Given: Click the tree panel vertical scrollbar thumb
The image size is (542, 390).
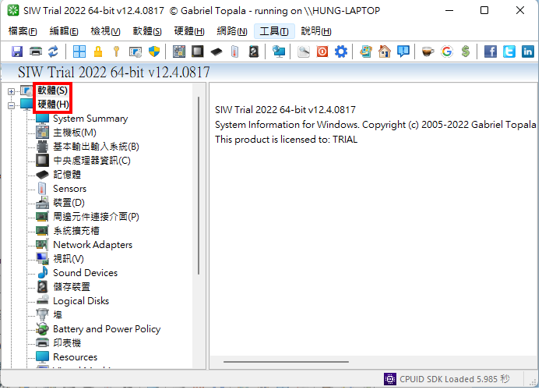Looking at the screenshot, I should pos(199,186).
